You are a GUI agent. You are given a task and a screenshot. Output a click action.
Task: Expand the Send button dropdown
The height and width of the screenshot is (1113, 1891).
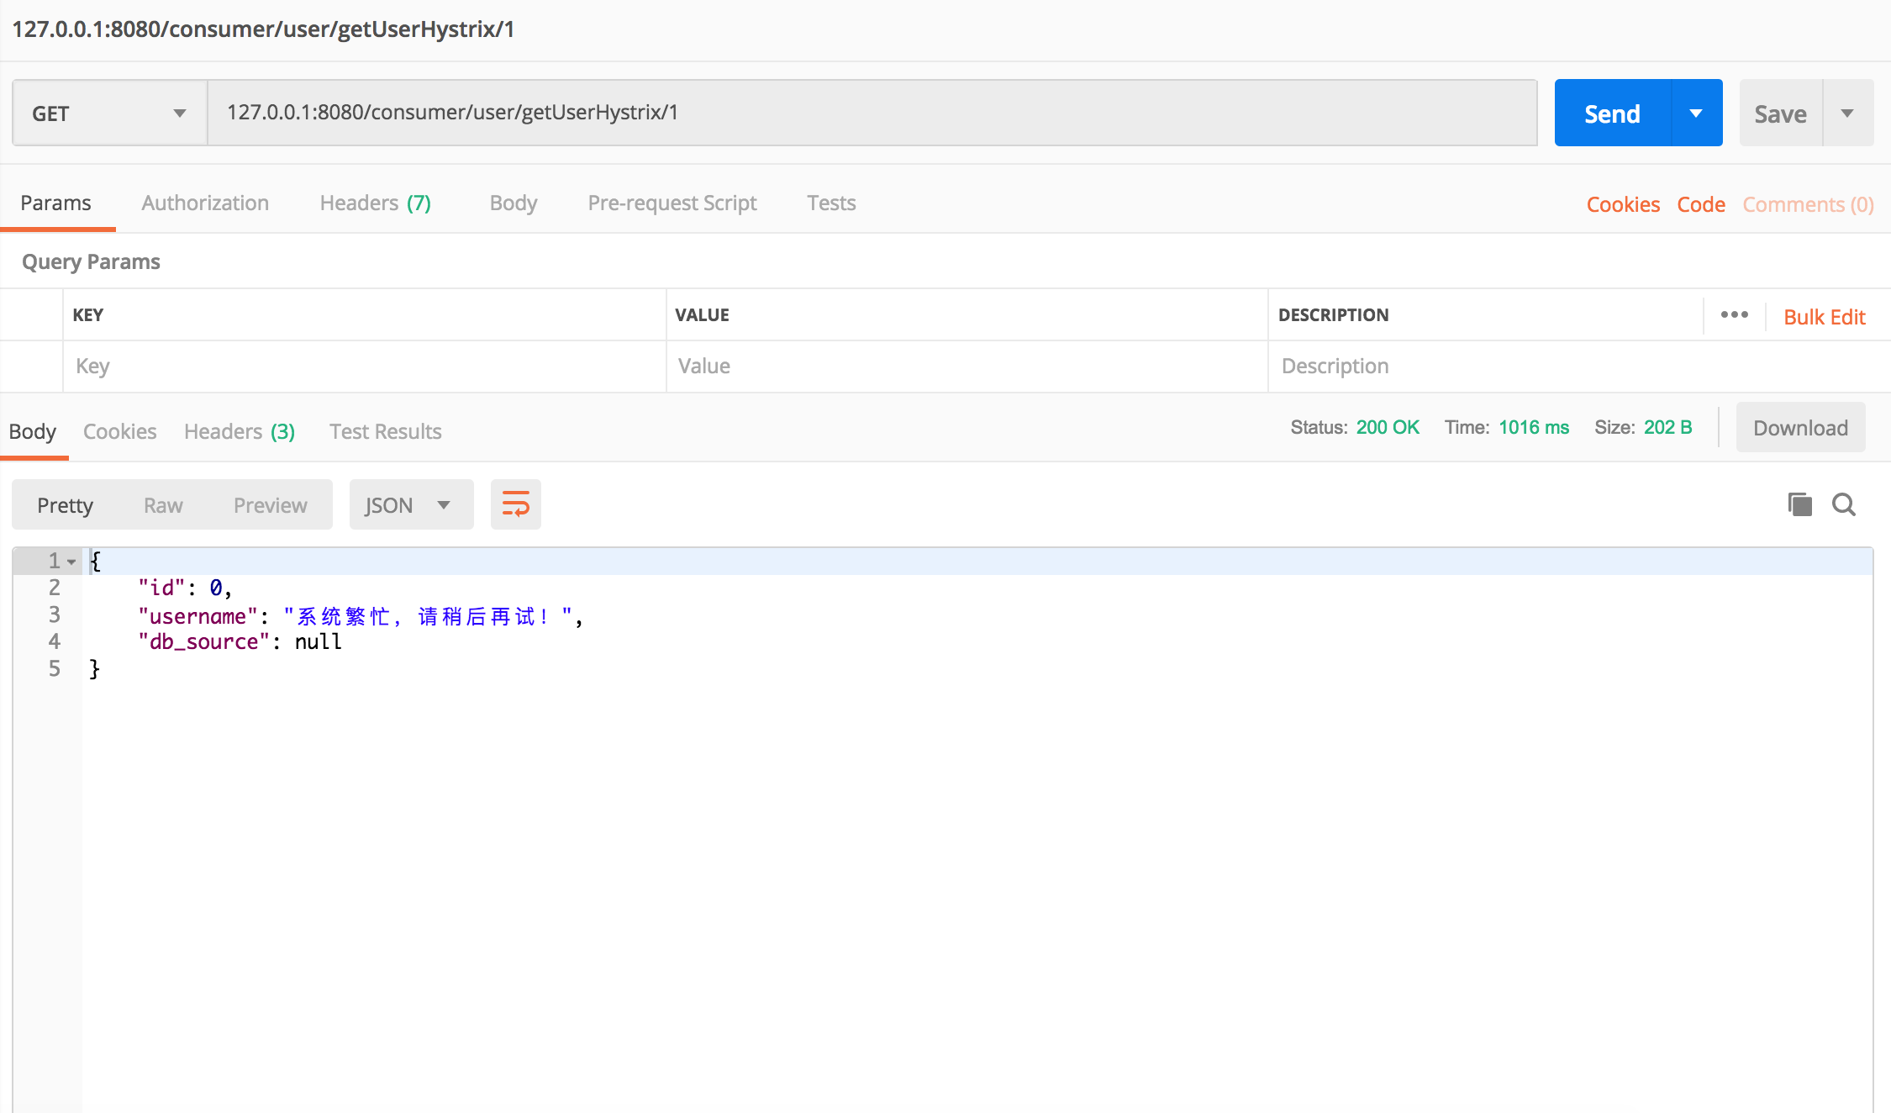pos(1696,113)
